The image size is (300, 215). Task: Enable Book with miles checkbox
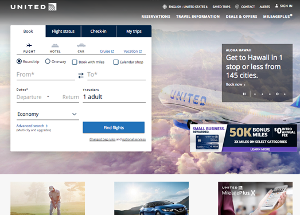(x=75, y=62)
